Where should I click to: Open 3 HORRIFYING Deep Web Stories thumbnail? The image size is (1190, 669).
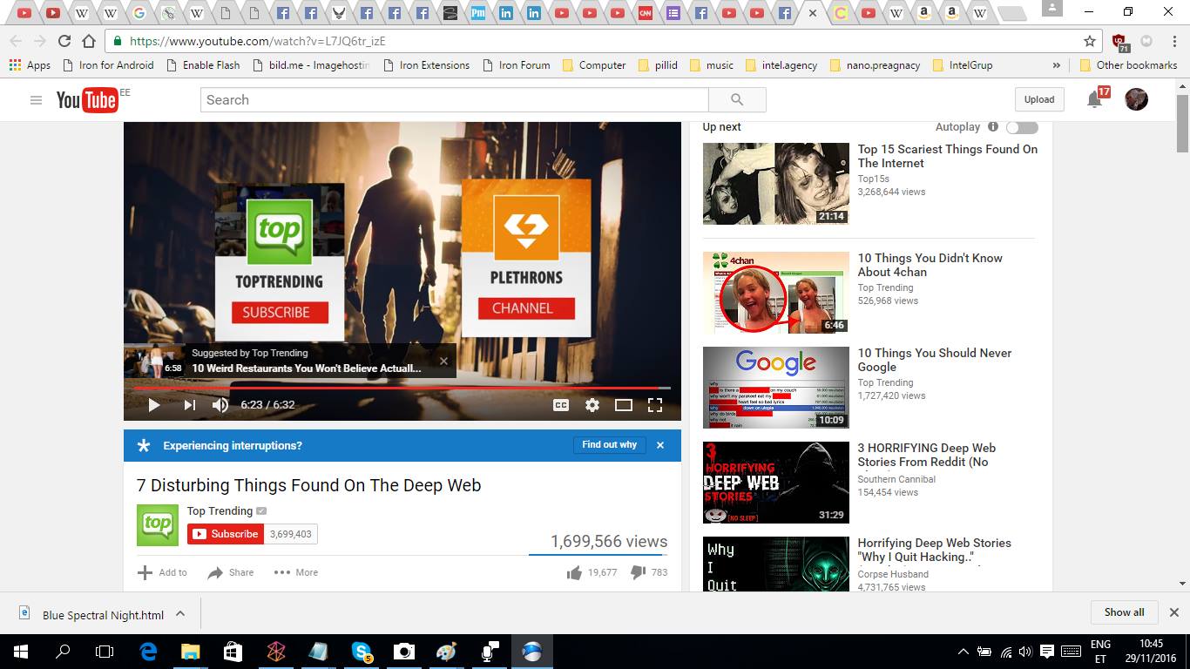(776, 483)
